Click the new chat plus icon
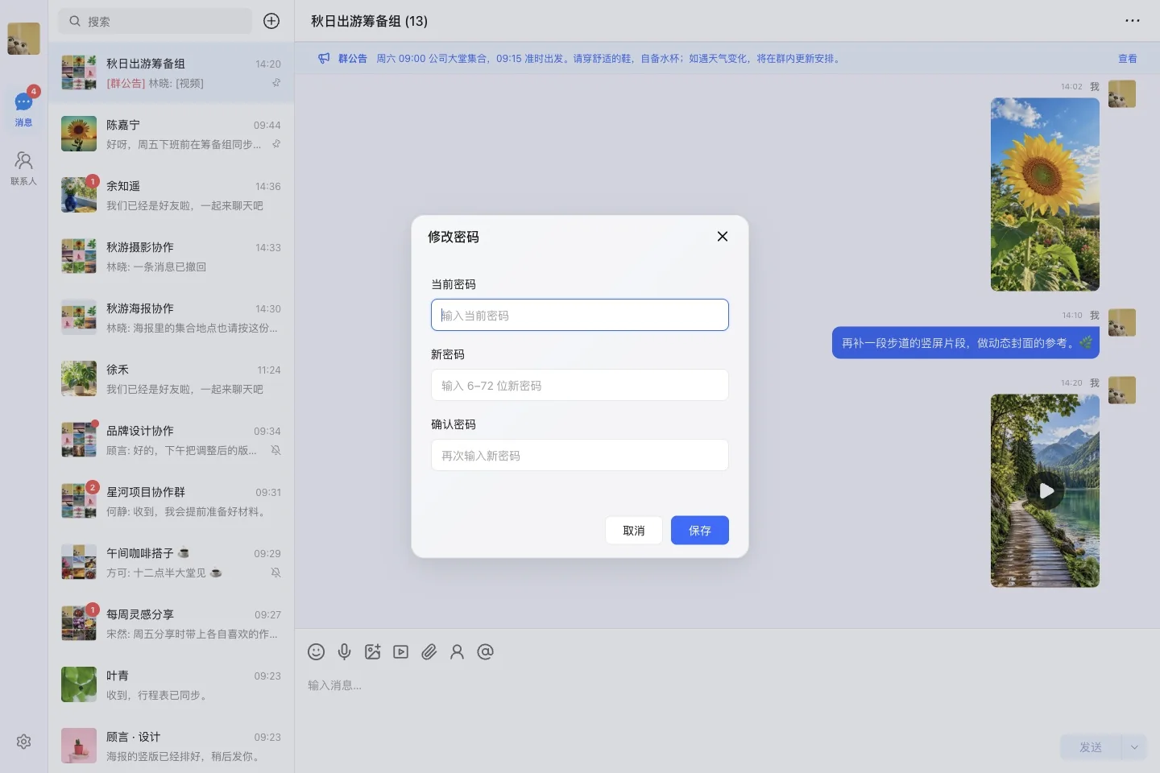 pyautogui.click(x=271, y=21)
